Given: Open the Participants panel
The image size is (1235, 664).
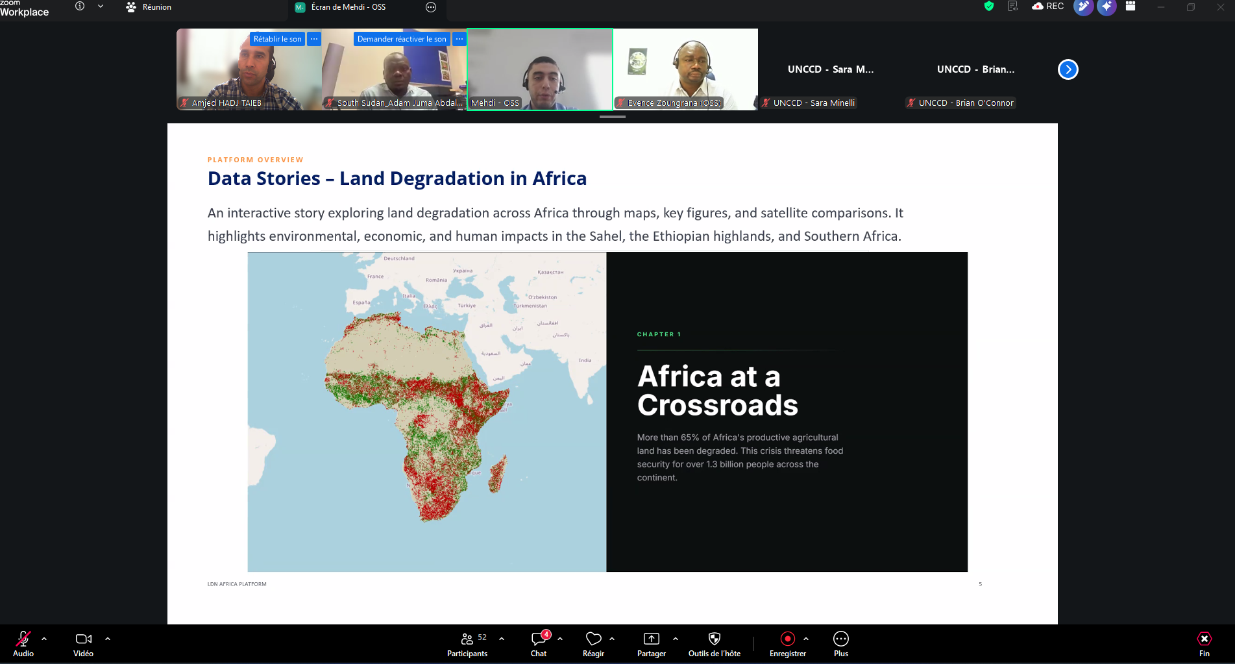Looking at the screenshot, I should click(x=467, y=644).
